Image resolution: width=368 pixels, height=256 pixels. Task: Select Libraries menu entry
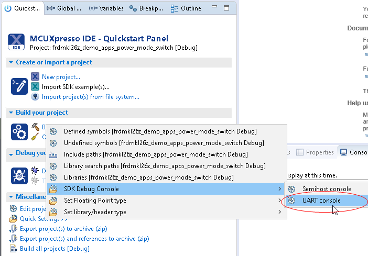pyautogui.click(x=167, y=177)
